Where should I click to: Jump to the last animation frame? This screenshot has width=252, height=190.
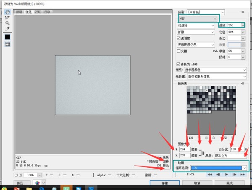click(243, 174)
